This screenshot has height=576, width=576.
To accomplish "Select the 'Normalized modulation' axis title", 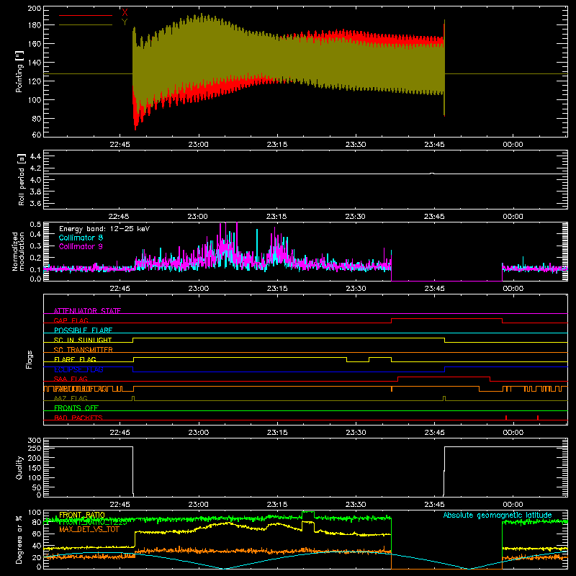I will (17, 251).
